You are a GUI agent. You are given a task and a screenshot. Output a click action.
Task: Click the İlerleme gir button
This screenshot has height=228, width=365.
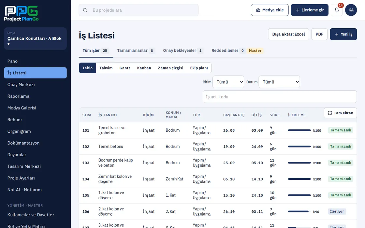point(310,10)
